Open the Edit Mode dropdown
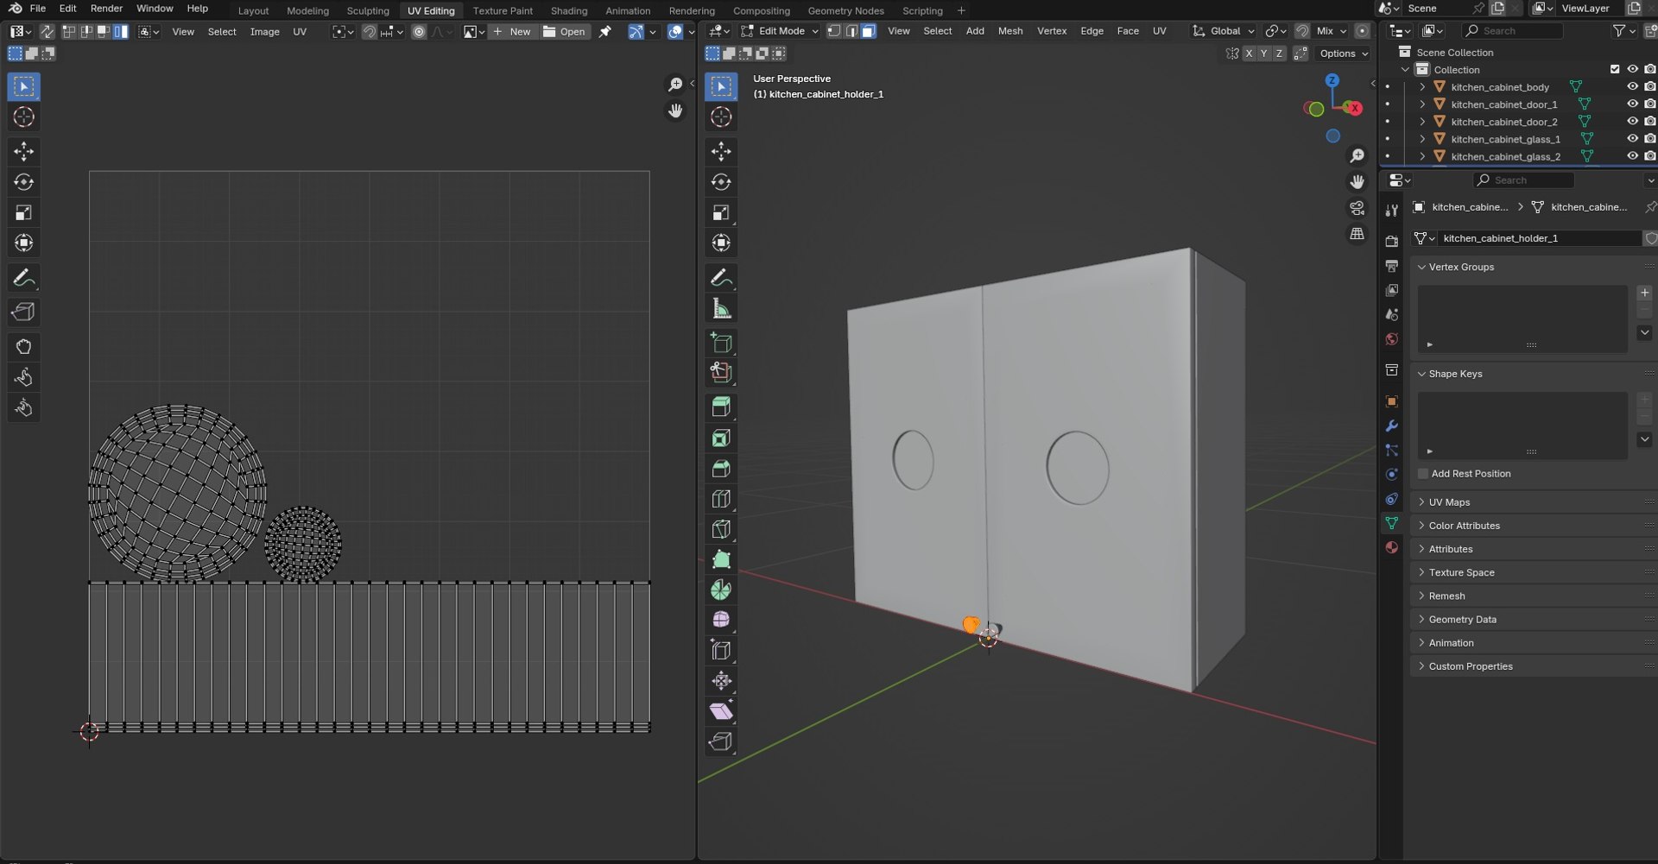1658x864 pixels. click(x=779, y=31)
